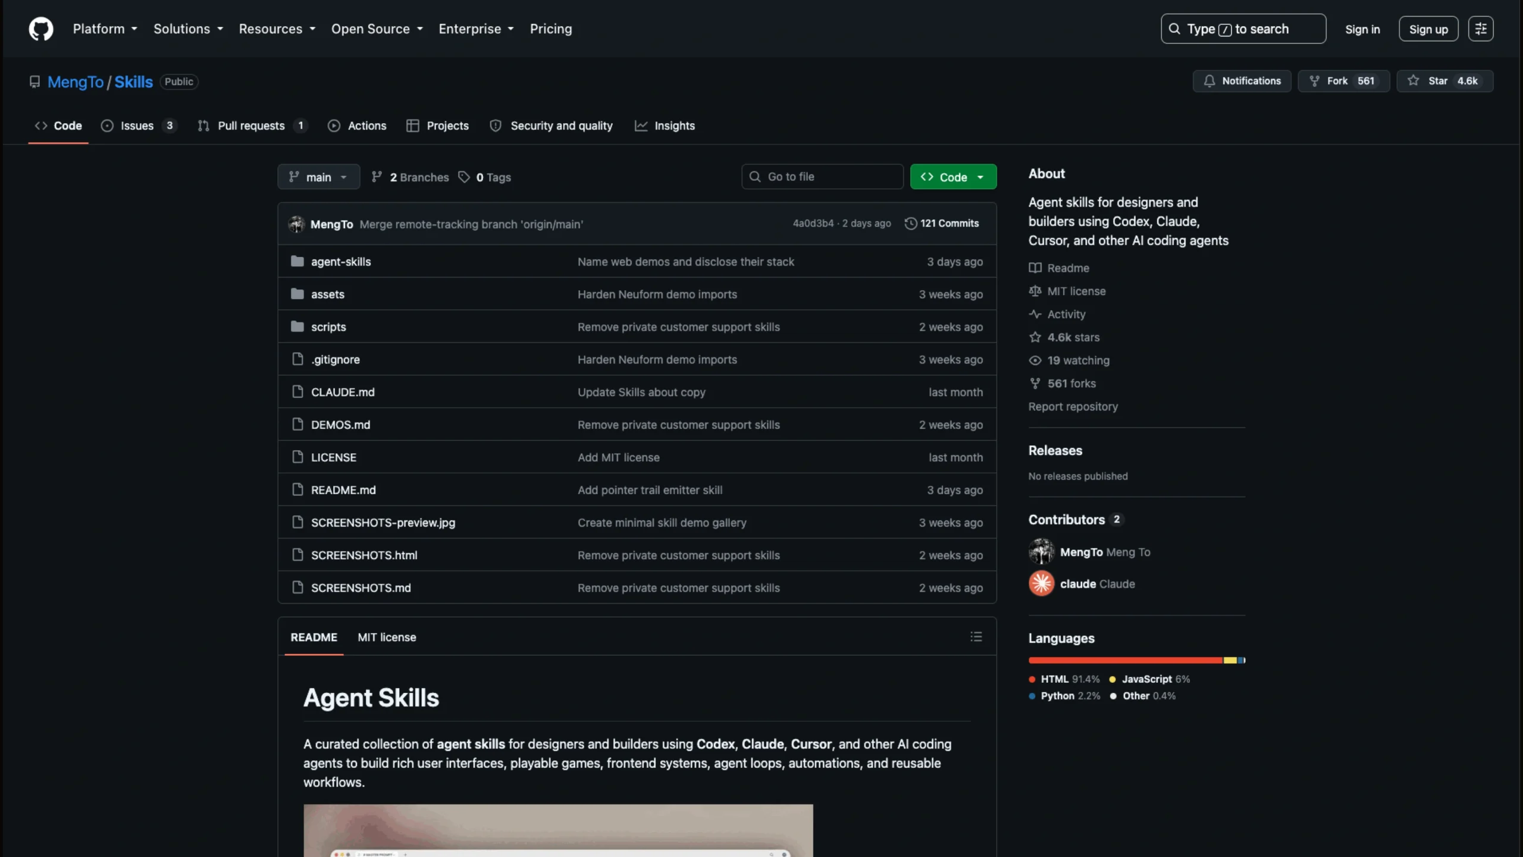
Task: Click the fork icon beside 561 forks
Action: point(1035,384)
